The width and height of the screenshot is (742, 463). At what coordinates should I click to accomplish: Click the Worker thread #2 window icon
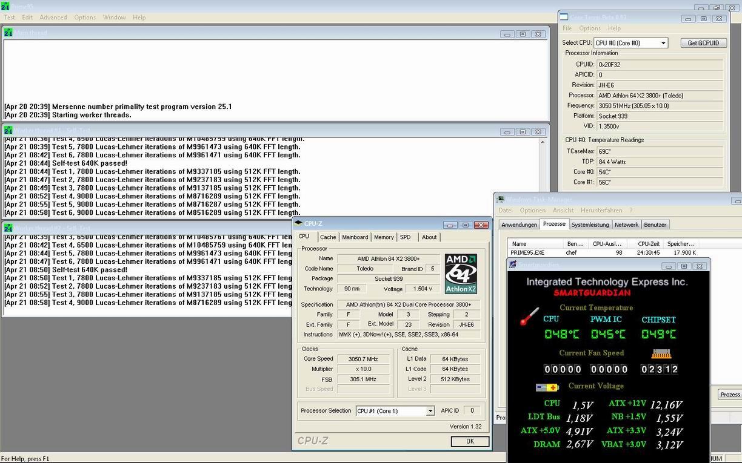coord(8,228)
